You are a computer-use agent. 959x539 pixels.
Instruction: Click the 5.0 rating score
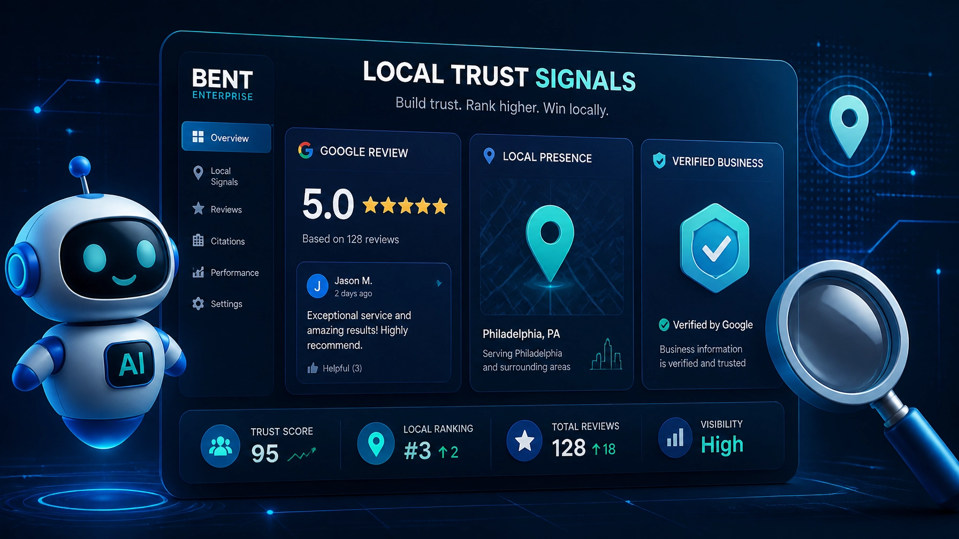(x=328, y=204)
